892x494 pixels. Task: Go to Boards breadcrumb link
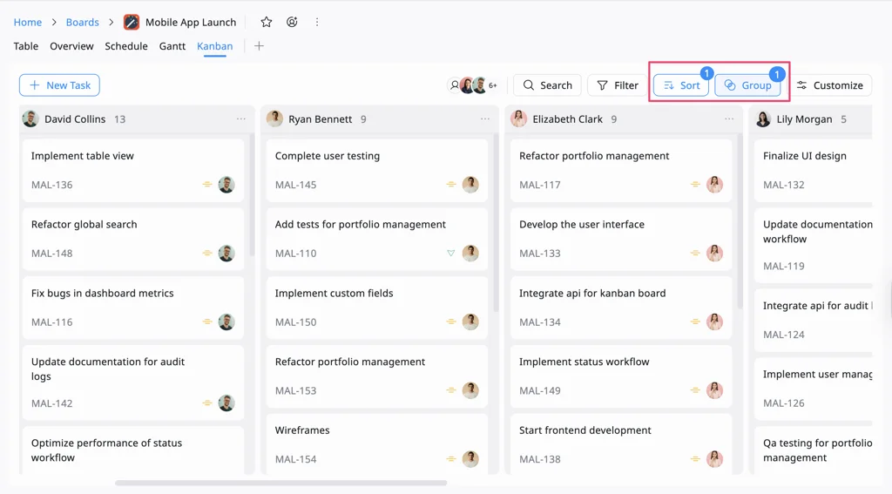click(83, 22)
